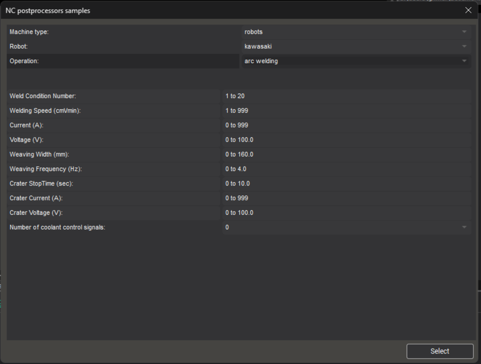Expand the Robot dropdown showing kawasaki
Viewport: 481px width, 364px height.
356,47
